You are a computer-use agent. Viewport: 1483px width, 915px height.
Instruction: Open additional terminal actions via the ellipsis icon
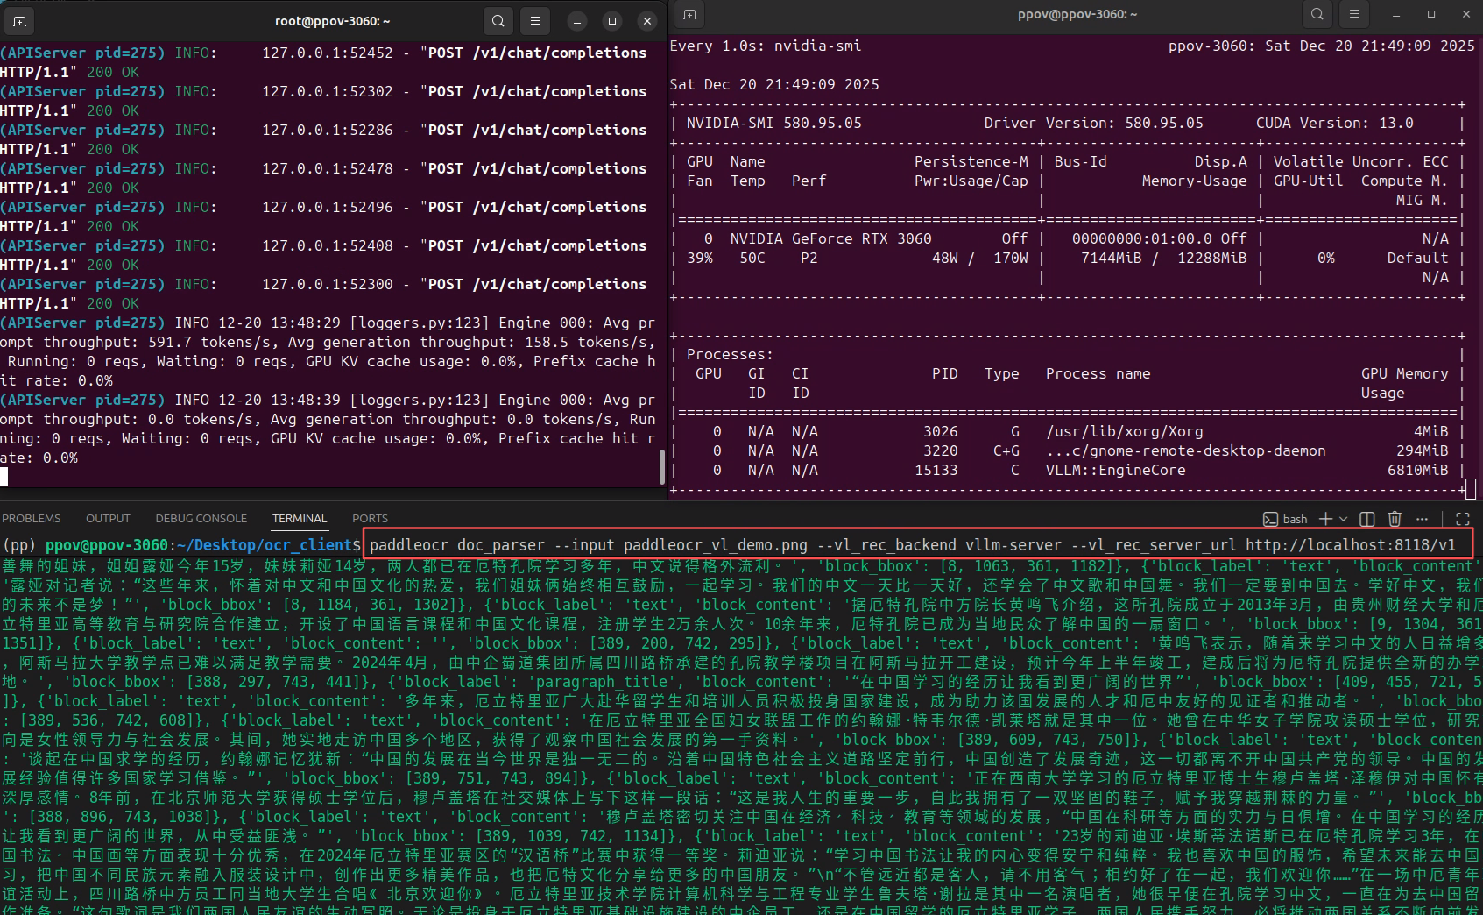point(1421,519)
